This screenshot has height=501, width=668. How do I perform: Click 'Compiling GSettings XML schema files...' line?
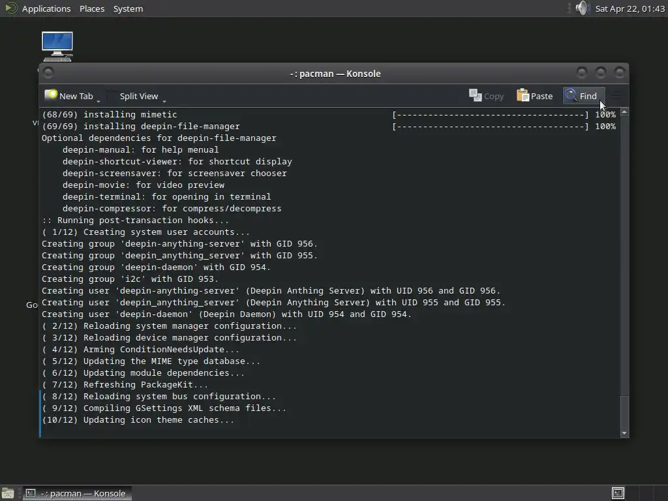pos(164,408)
